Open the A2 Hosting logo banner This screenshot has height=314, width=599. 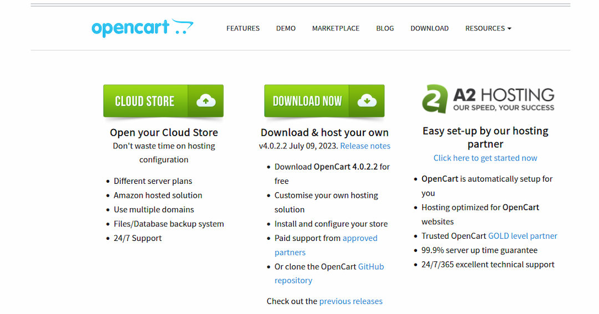(x=488, y=99)
